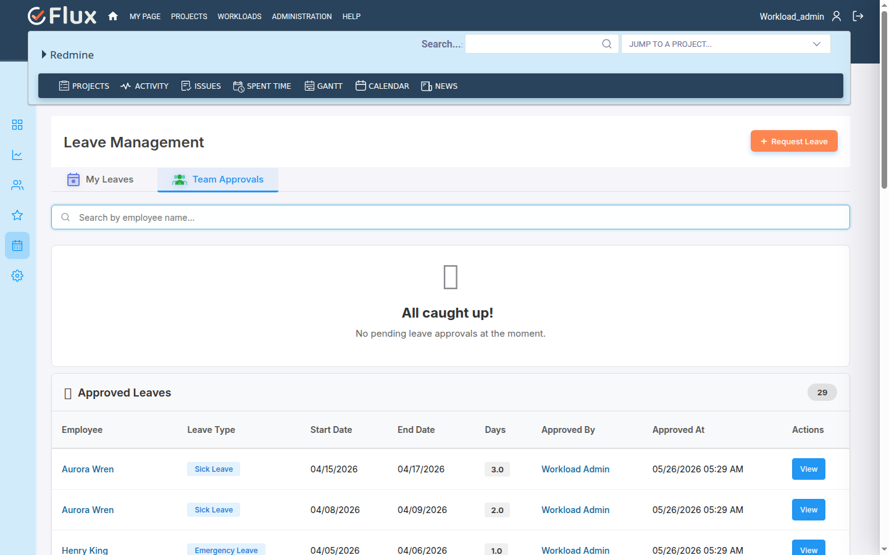889x555 pixels.
Task: Click Approved At column header
Action: coord(678,430)
